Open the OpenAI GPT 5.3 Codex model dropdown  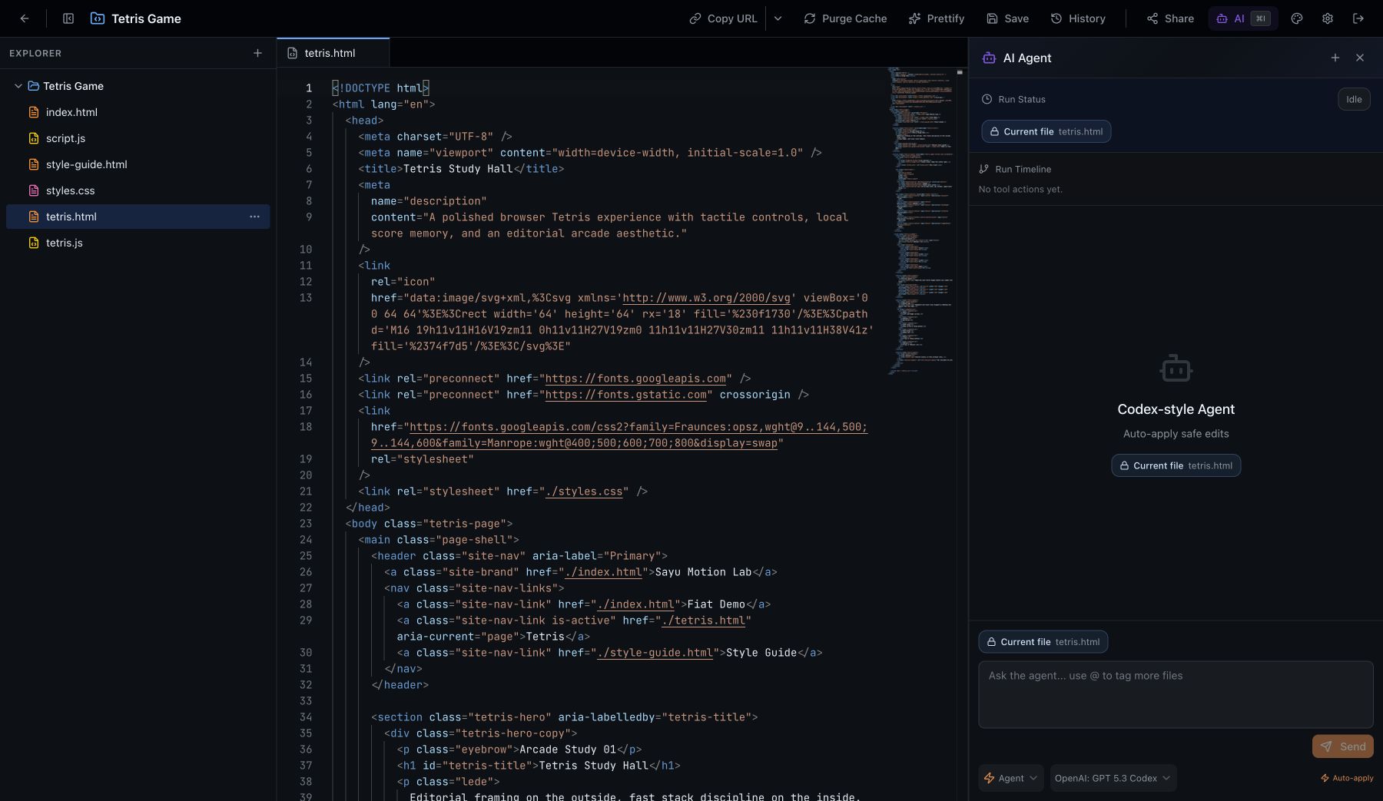tap(1113, 778)
